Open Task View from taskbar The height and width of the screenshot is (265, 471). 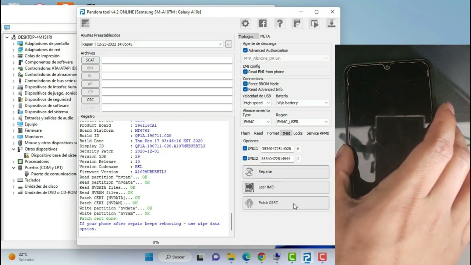(200, 257)
